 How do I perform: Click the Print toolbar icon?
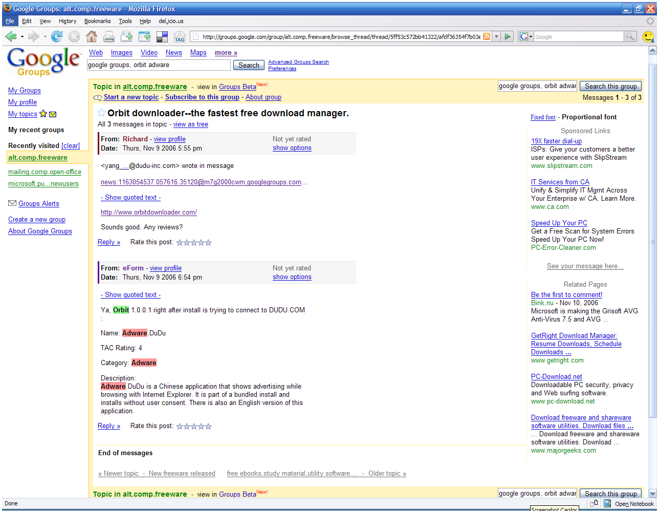[x=109, y=36]
